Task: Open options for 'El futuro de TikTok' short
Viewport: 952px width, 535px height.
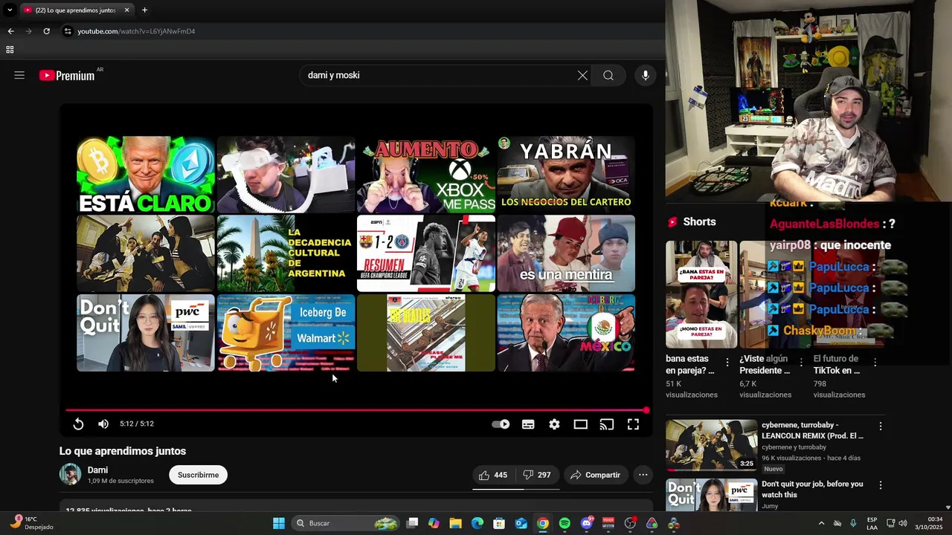Action: coord(875,363)
